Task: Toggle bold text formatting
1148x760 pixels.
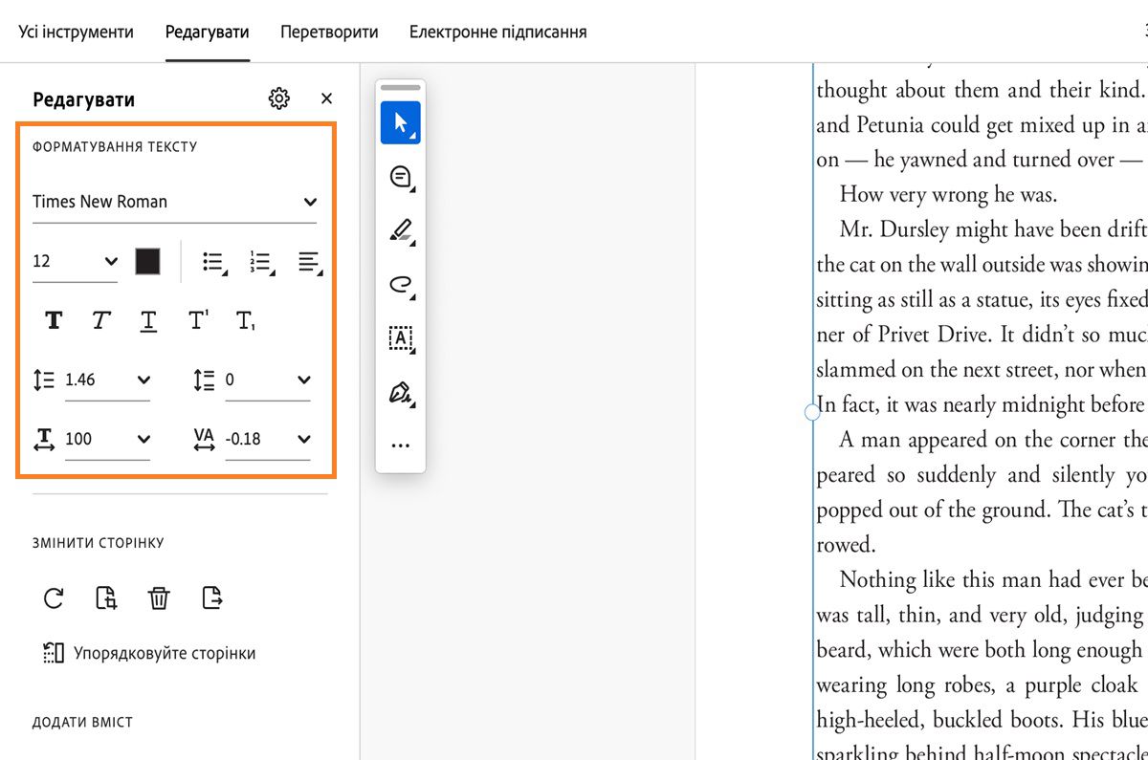Action: [x=54, y=320]
